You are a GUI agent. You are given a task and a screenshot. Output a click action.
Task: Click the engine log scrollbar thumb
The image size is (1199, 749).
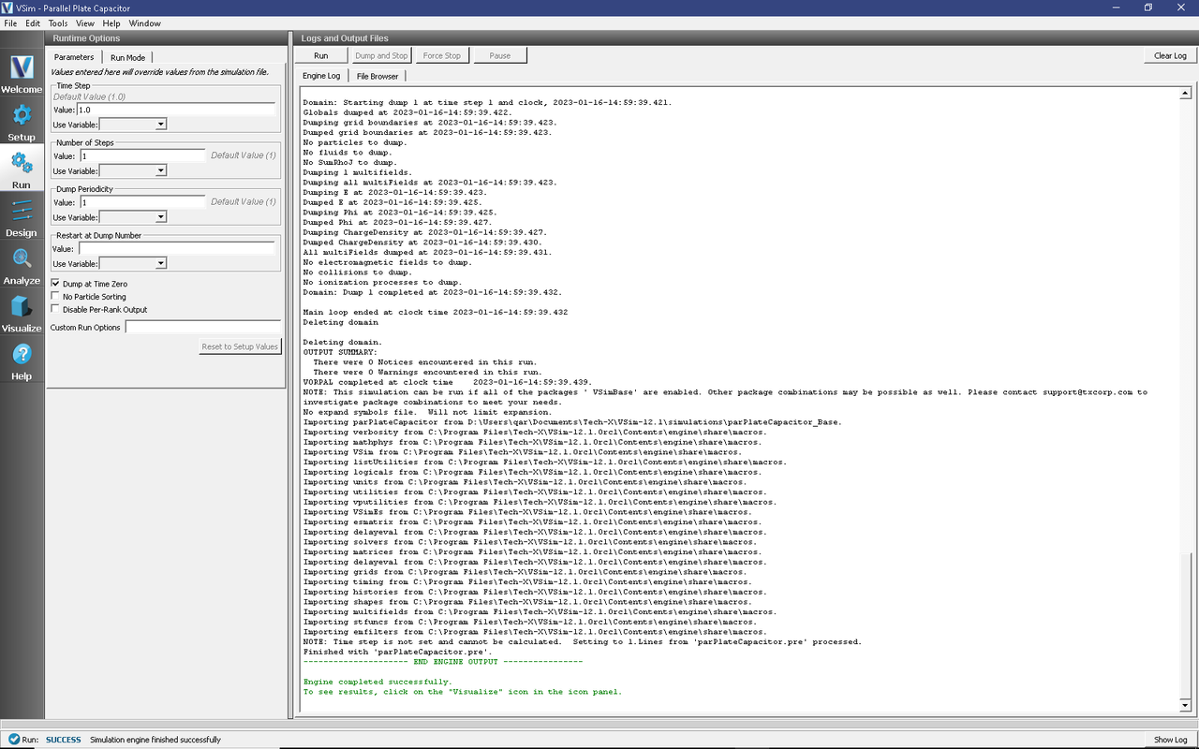point(1185,624)
